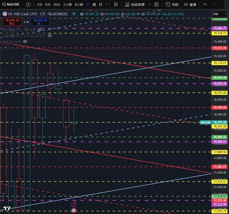Viewport: 229px width, 214px height.
Task: Open the candlestick chart type selector
Action: point(116,5)
